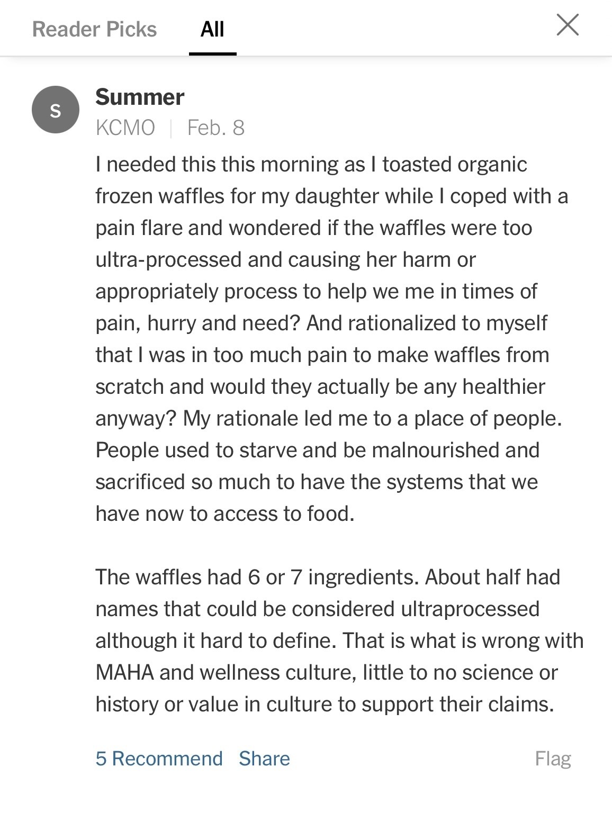The height and width of the screenshot is (821, 612).
Task: Click the word MAHA in the comment
Action: (x=125, y=672)
